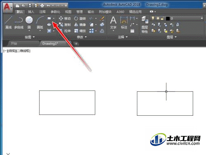
Task: Click the Linear dimension icon
Action: tap(132, 18)
